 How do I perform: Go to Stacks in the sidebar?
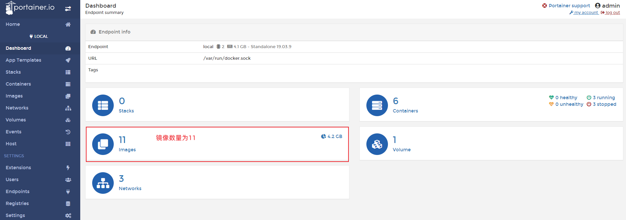tap(40, 72)
